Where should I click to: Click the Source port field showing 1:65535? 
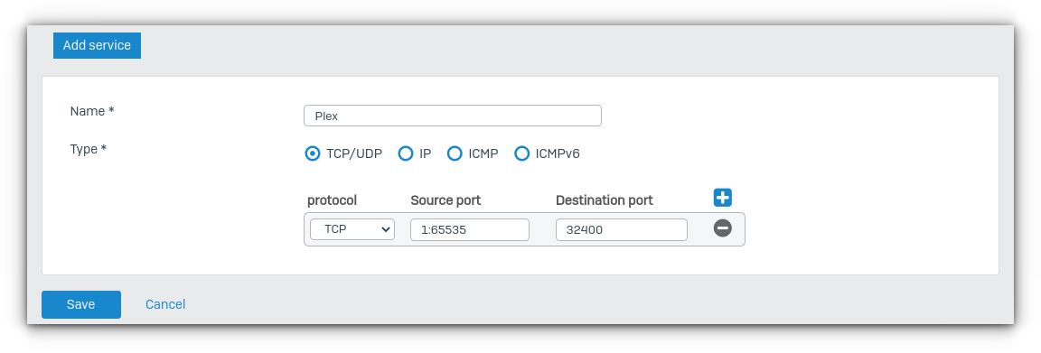[469, 229]
